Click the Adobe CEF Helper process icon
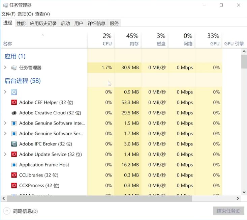The height and width of the screenshot is (220, 247). 14,103
